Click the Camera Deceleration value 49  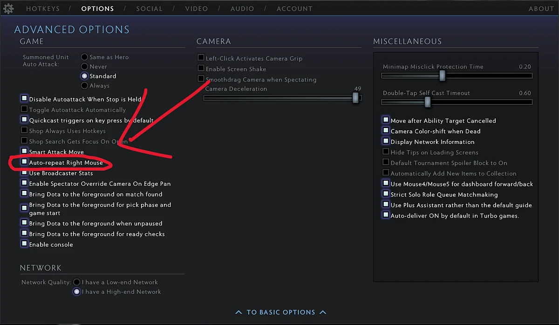point(357,88)
